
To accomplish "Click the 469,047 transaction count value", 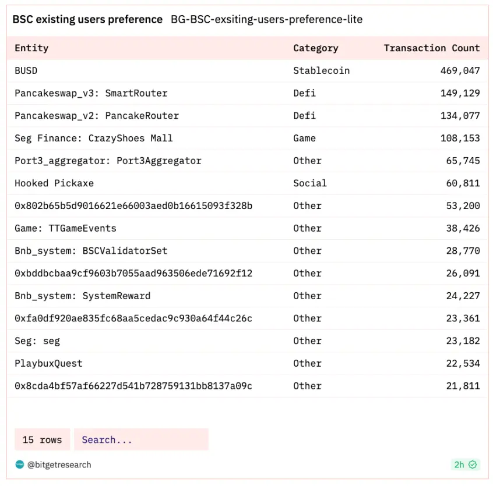I will coord(460,70).
